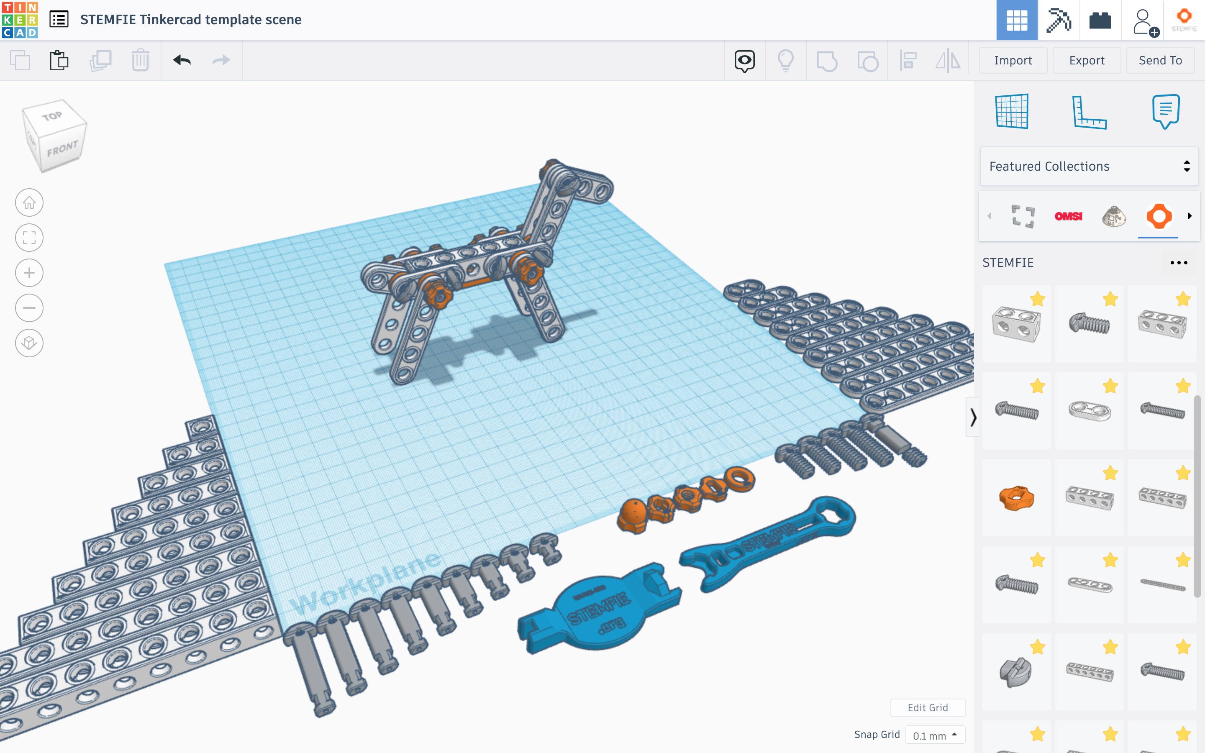Select the STEMFIE orange ring collection

pyautogui.click(x=1159, y=216)
